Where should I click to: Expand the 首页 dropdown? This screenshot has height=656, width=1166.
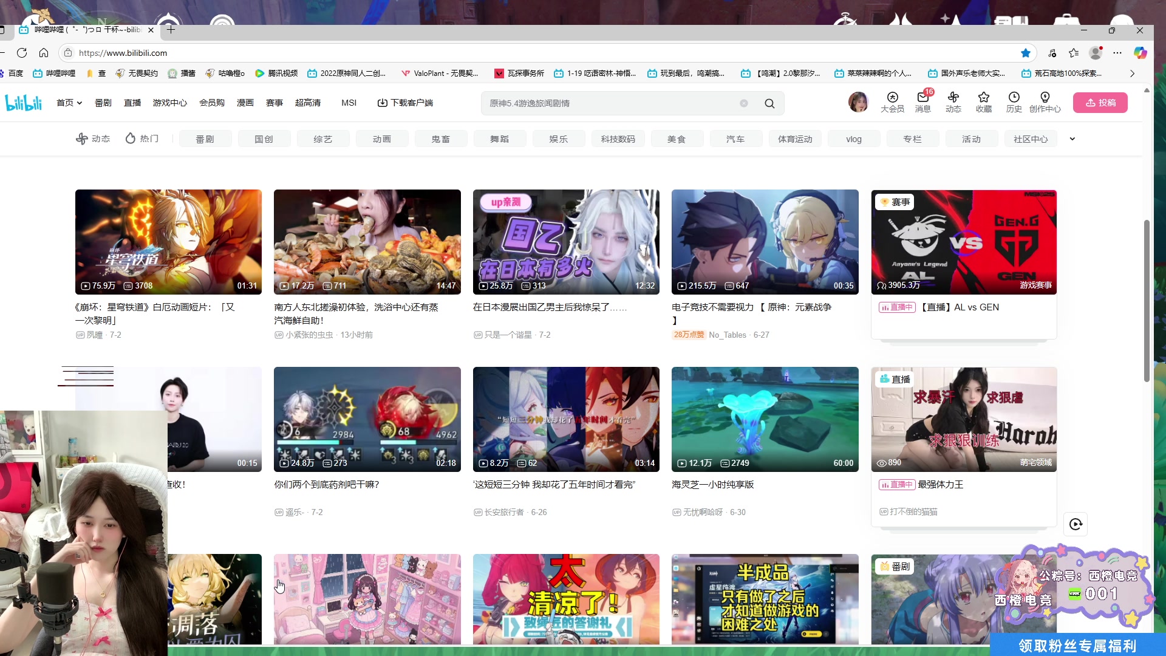click(69, 103)
